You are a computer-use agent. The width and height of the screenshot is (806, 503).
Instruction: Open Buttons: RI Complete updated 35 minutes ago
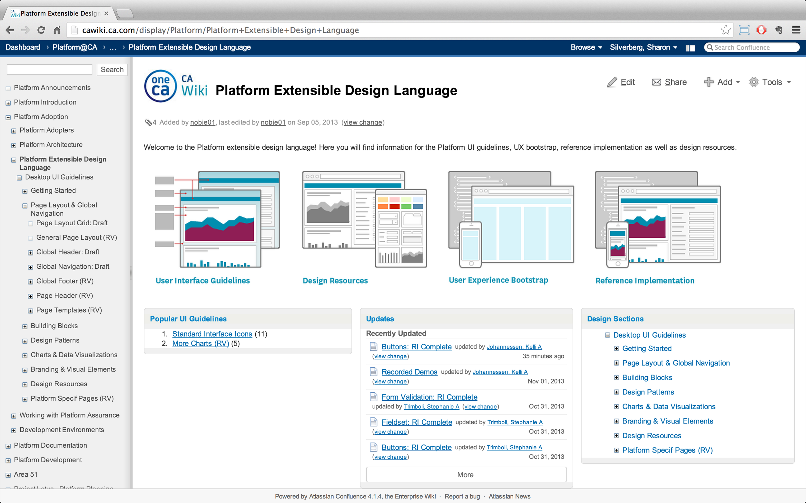pos(416,346)
